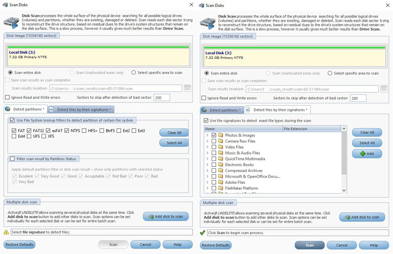Image resolution: width=393 pixels, height=254 pixels.
Task: Click the Photos & Images folder icon
Action: click(x=221, y=135)
